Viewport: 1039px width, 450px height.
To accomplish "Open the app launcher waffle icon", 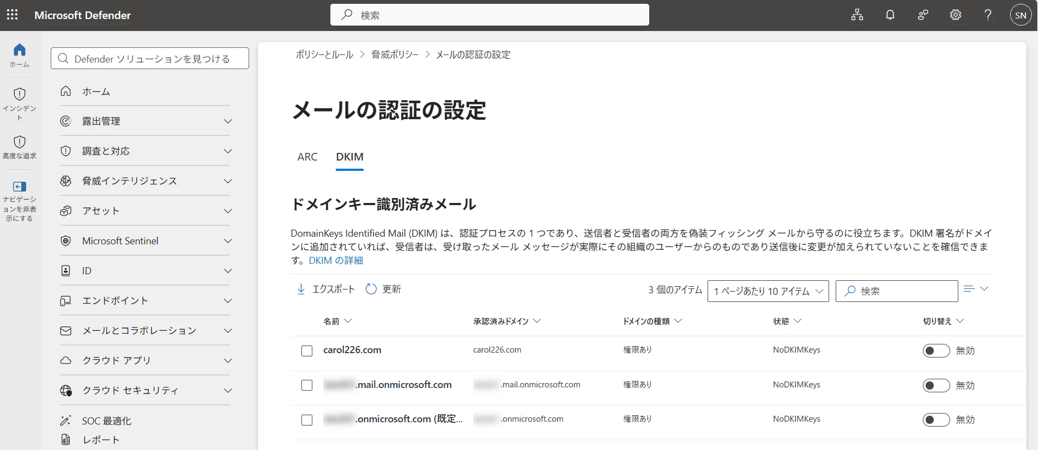I will (x=13, y=15).
